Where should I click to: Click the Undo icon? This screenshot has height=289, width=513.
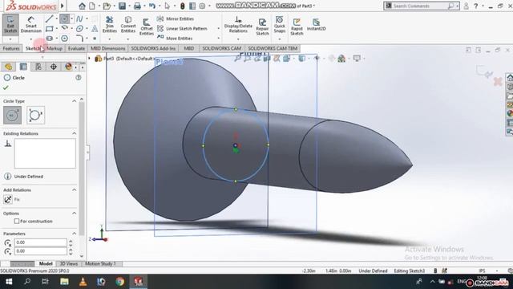point(152,6)
